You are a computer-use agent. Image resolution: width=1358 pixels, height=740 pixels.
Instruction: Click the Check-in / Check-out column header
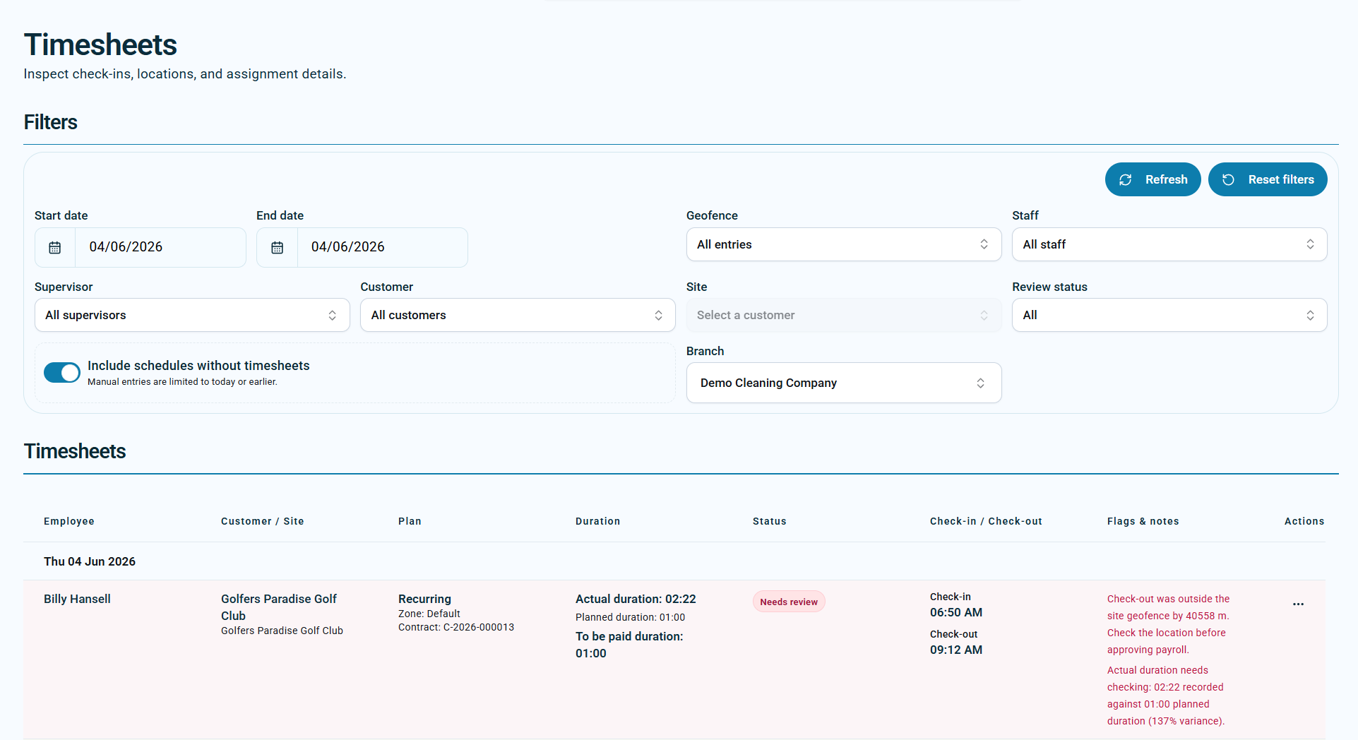(986, 521)
